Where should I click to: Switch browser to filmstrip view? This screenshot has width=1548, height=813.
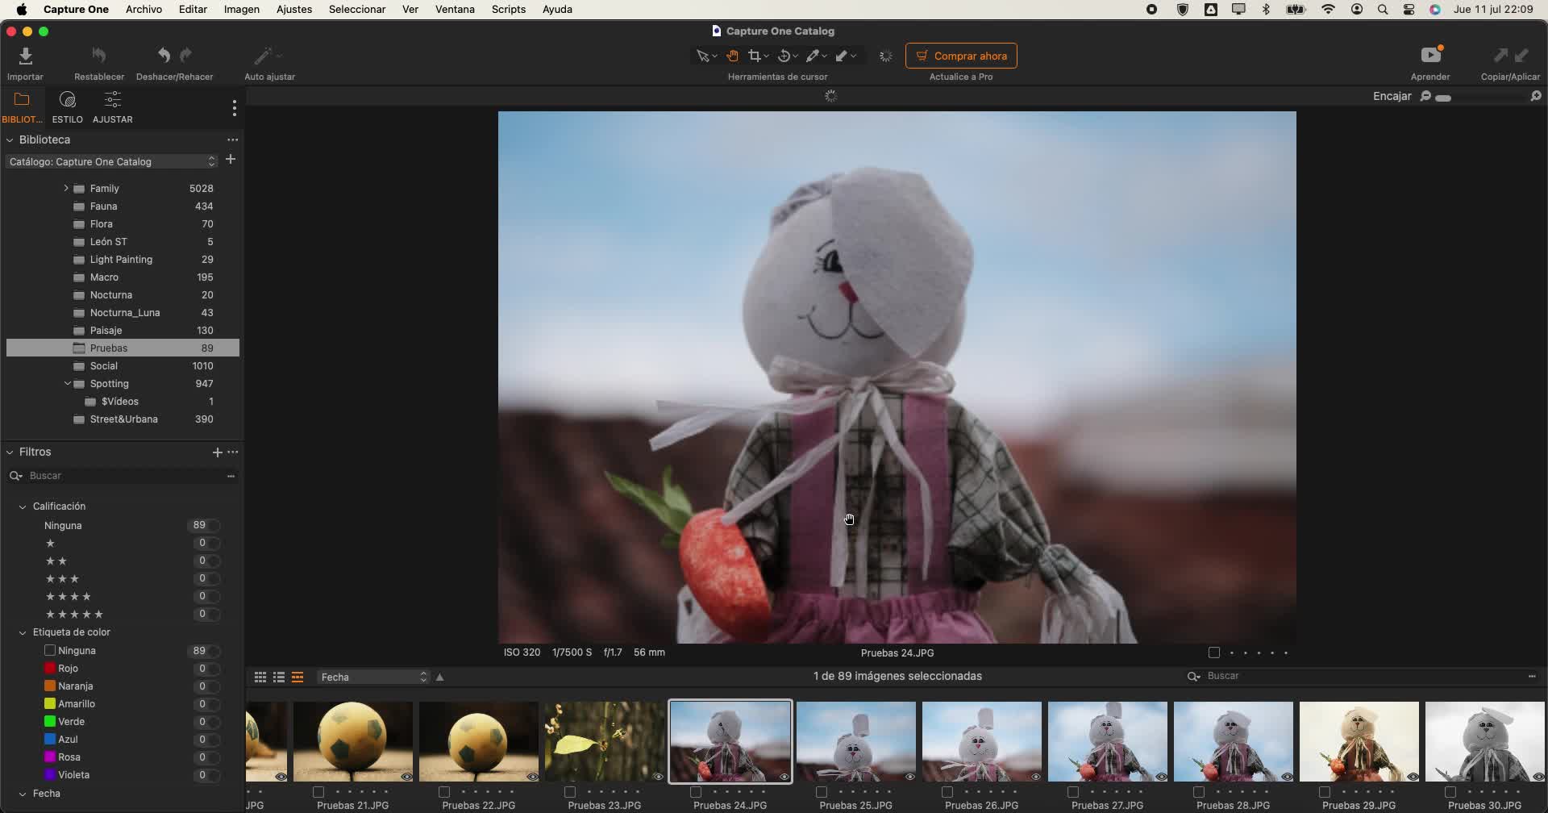point(298,677)
